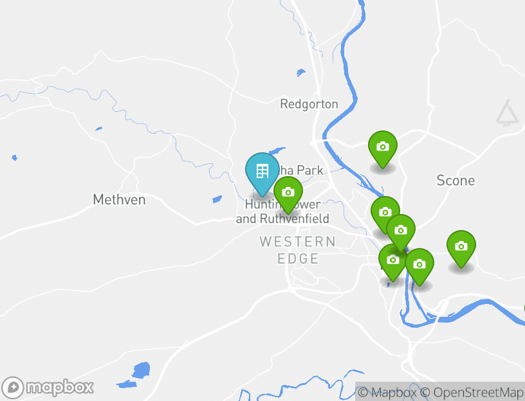This screenshot has width=525, height=401.
Task: Click the Ruthvenfield label text
Action: pyautogui.click(x=294, y=218)
